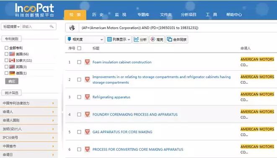This screenshot has width=277, height=158.
Task: Click the 标题 column header
Action: pyautogui.click(x=96, y=48)
